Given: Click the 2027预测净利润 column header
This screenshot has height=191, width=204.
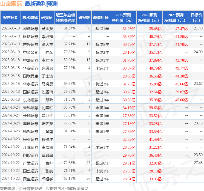Looking at the screenshot, I should click(176, 18).
